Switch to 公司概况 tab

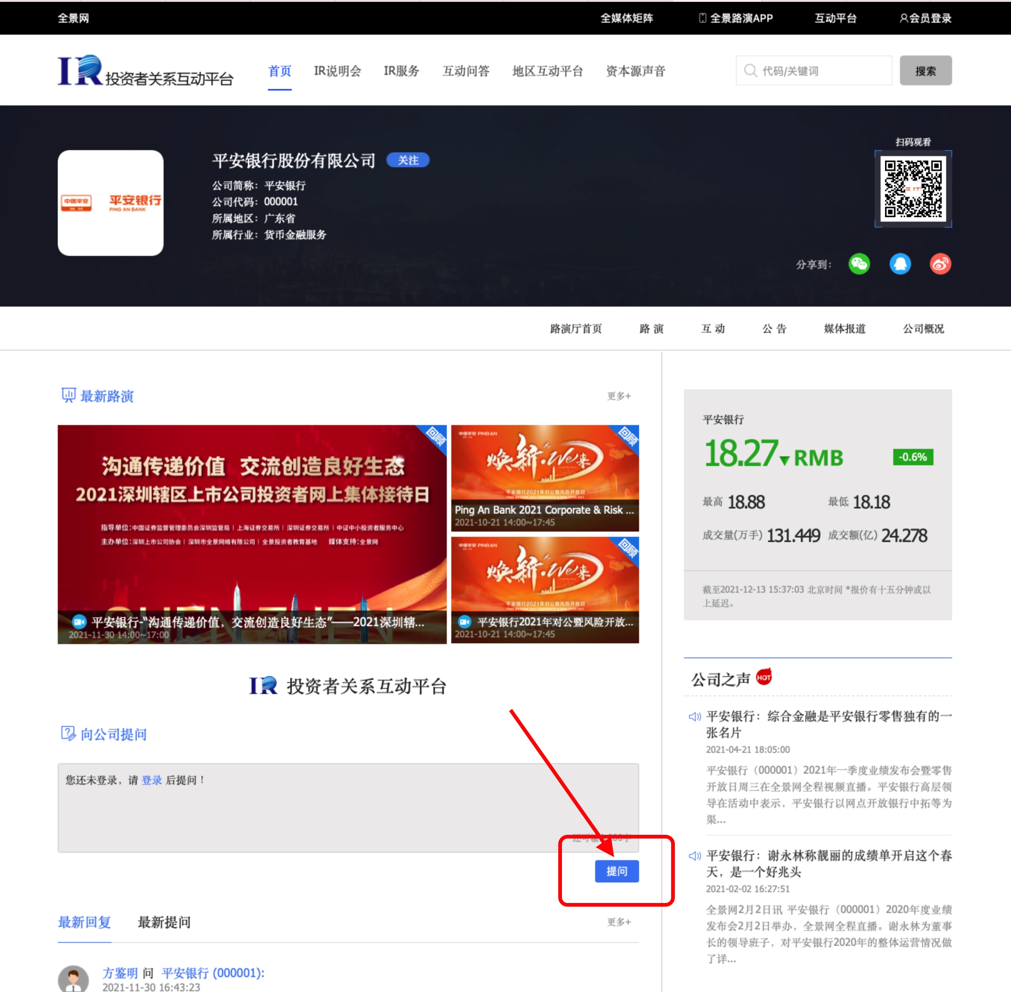coord(923,329)
